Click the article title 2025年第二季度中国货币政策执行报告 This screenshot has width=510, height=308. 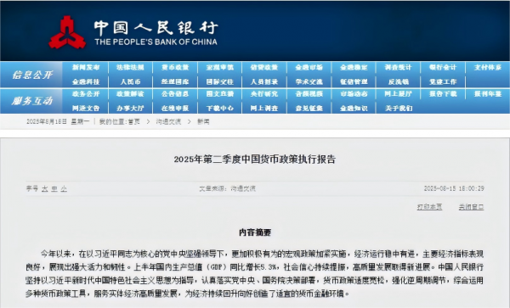255,159
